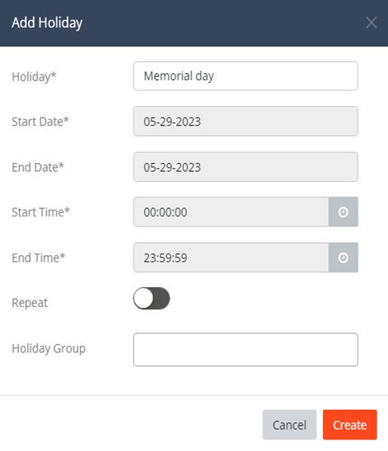Click the Start Time* label text
This screenshot has height=451, width=388.
(x=40, y=212)
